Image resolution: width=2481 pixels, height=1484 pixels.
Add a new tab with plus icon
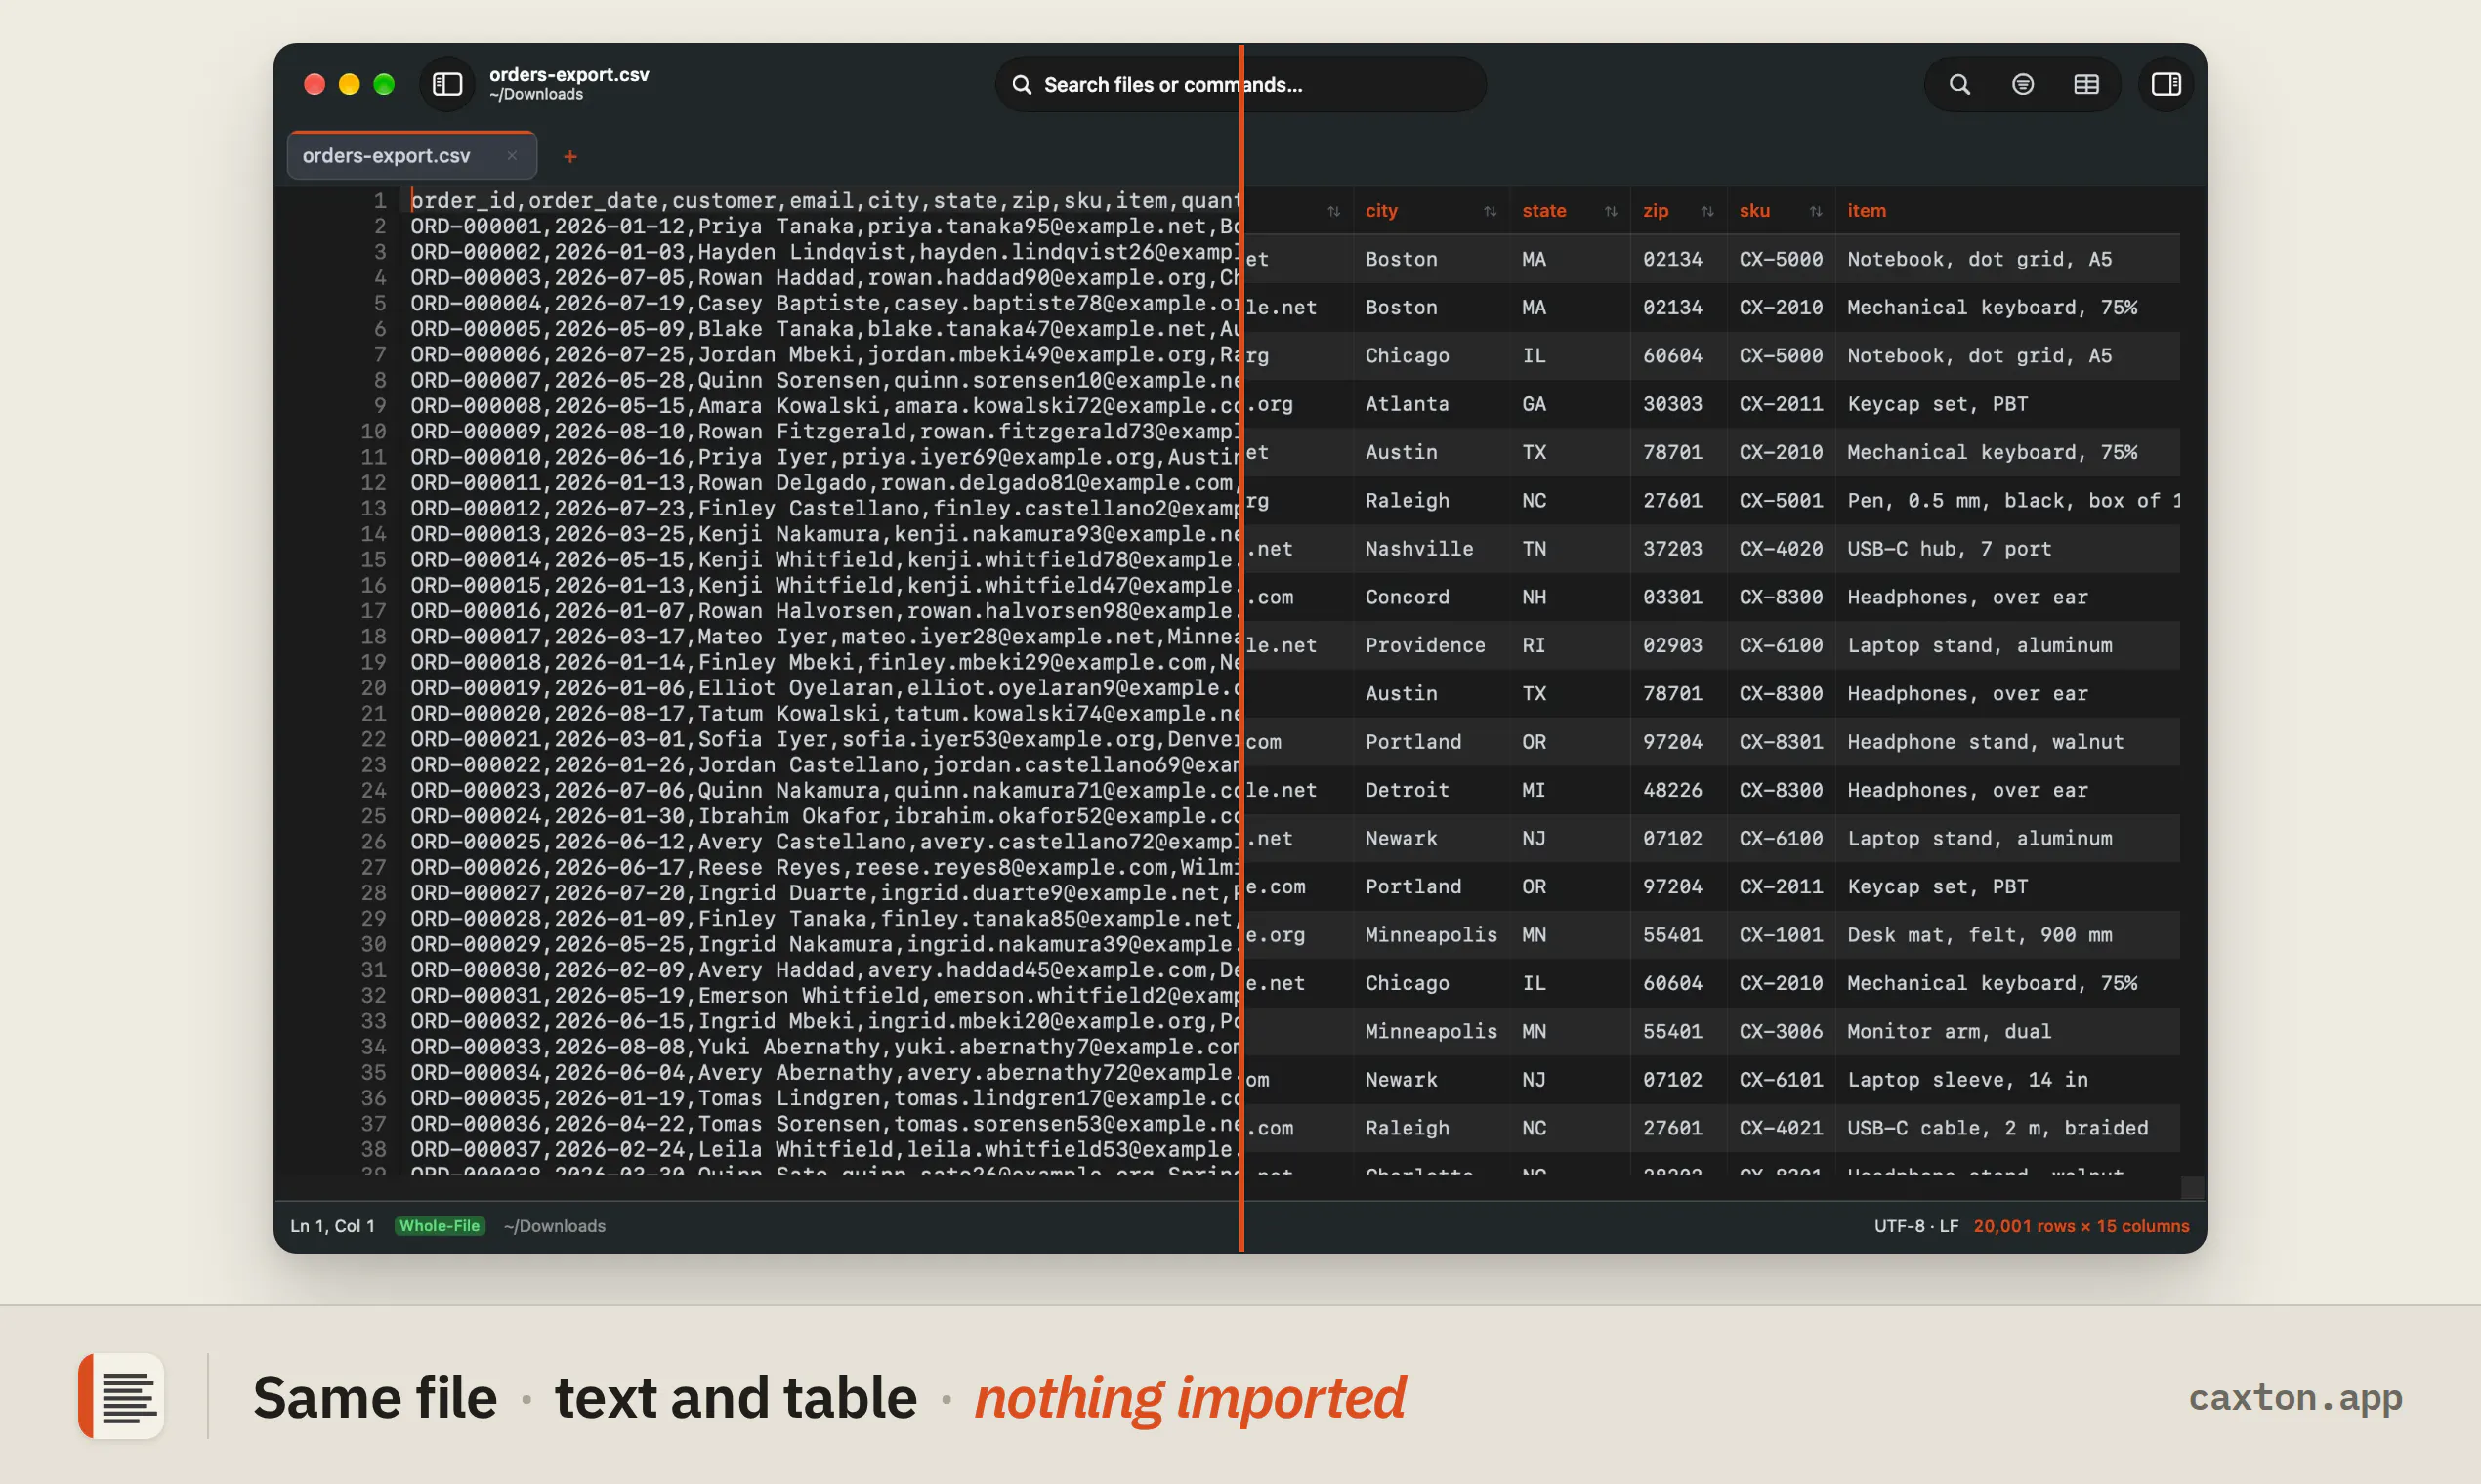569,156
